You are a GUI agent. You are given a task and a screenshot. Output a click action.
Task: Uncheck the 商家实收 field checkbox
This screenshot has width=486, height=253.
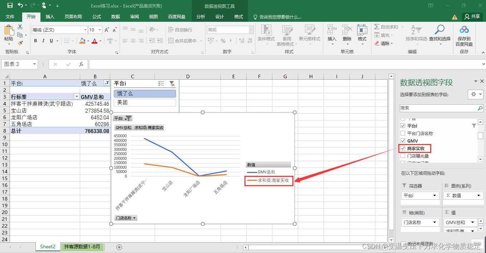pyautogui.click(x=403, y=148)
